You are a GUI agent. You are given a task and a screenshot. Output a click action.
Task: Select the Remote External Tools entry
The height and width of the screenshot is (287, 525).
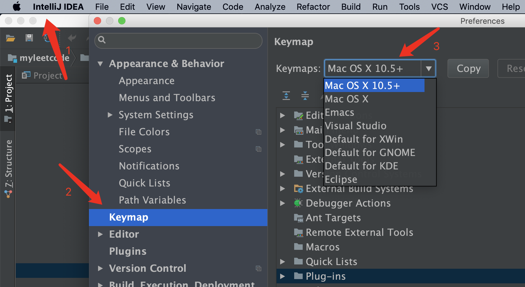point(359,232)
